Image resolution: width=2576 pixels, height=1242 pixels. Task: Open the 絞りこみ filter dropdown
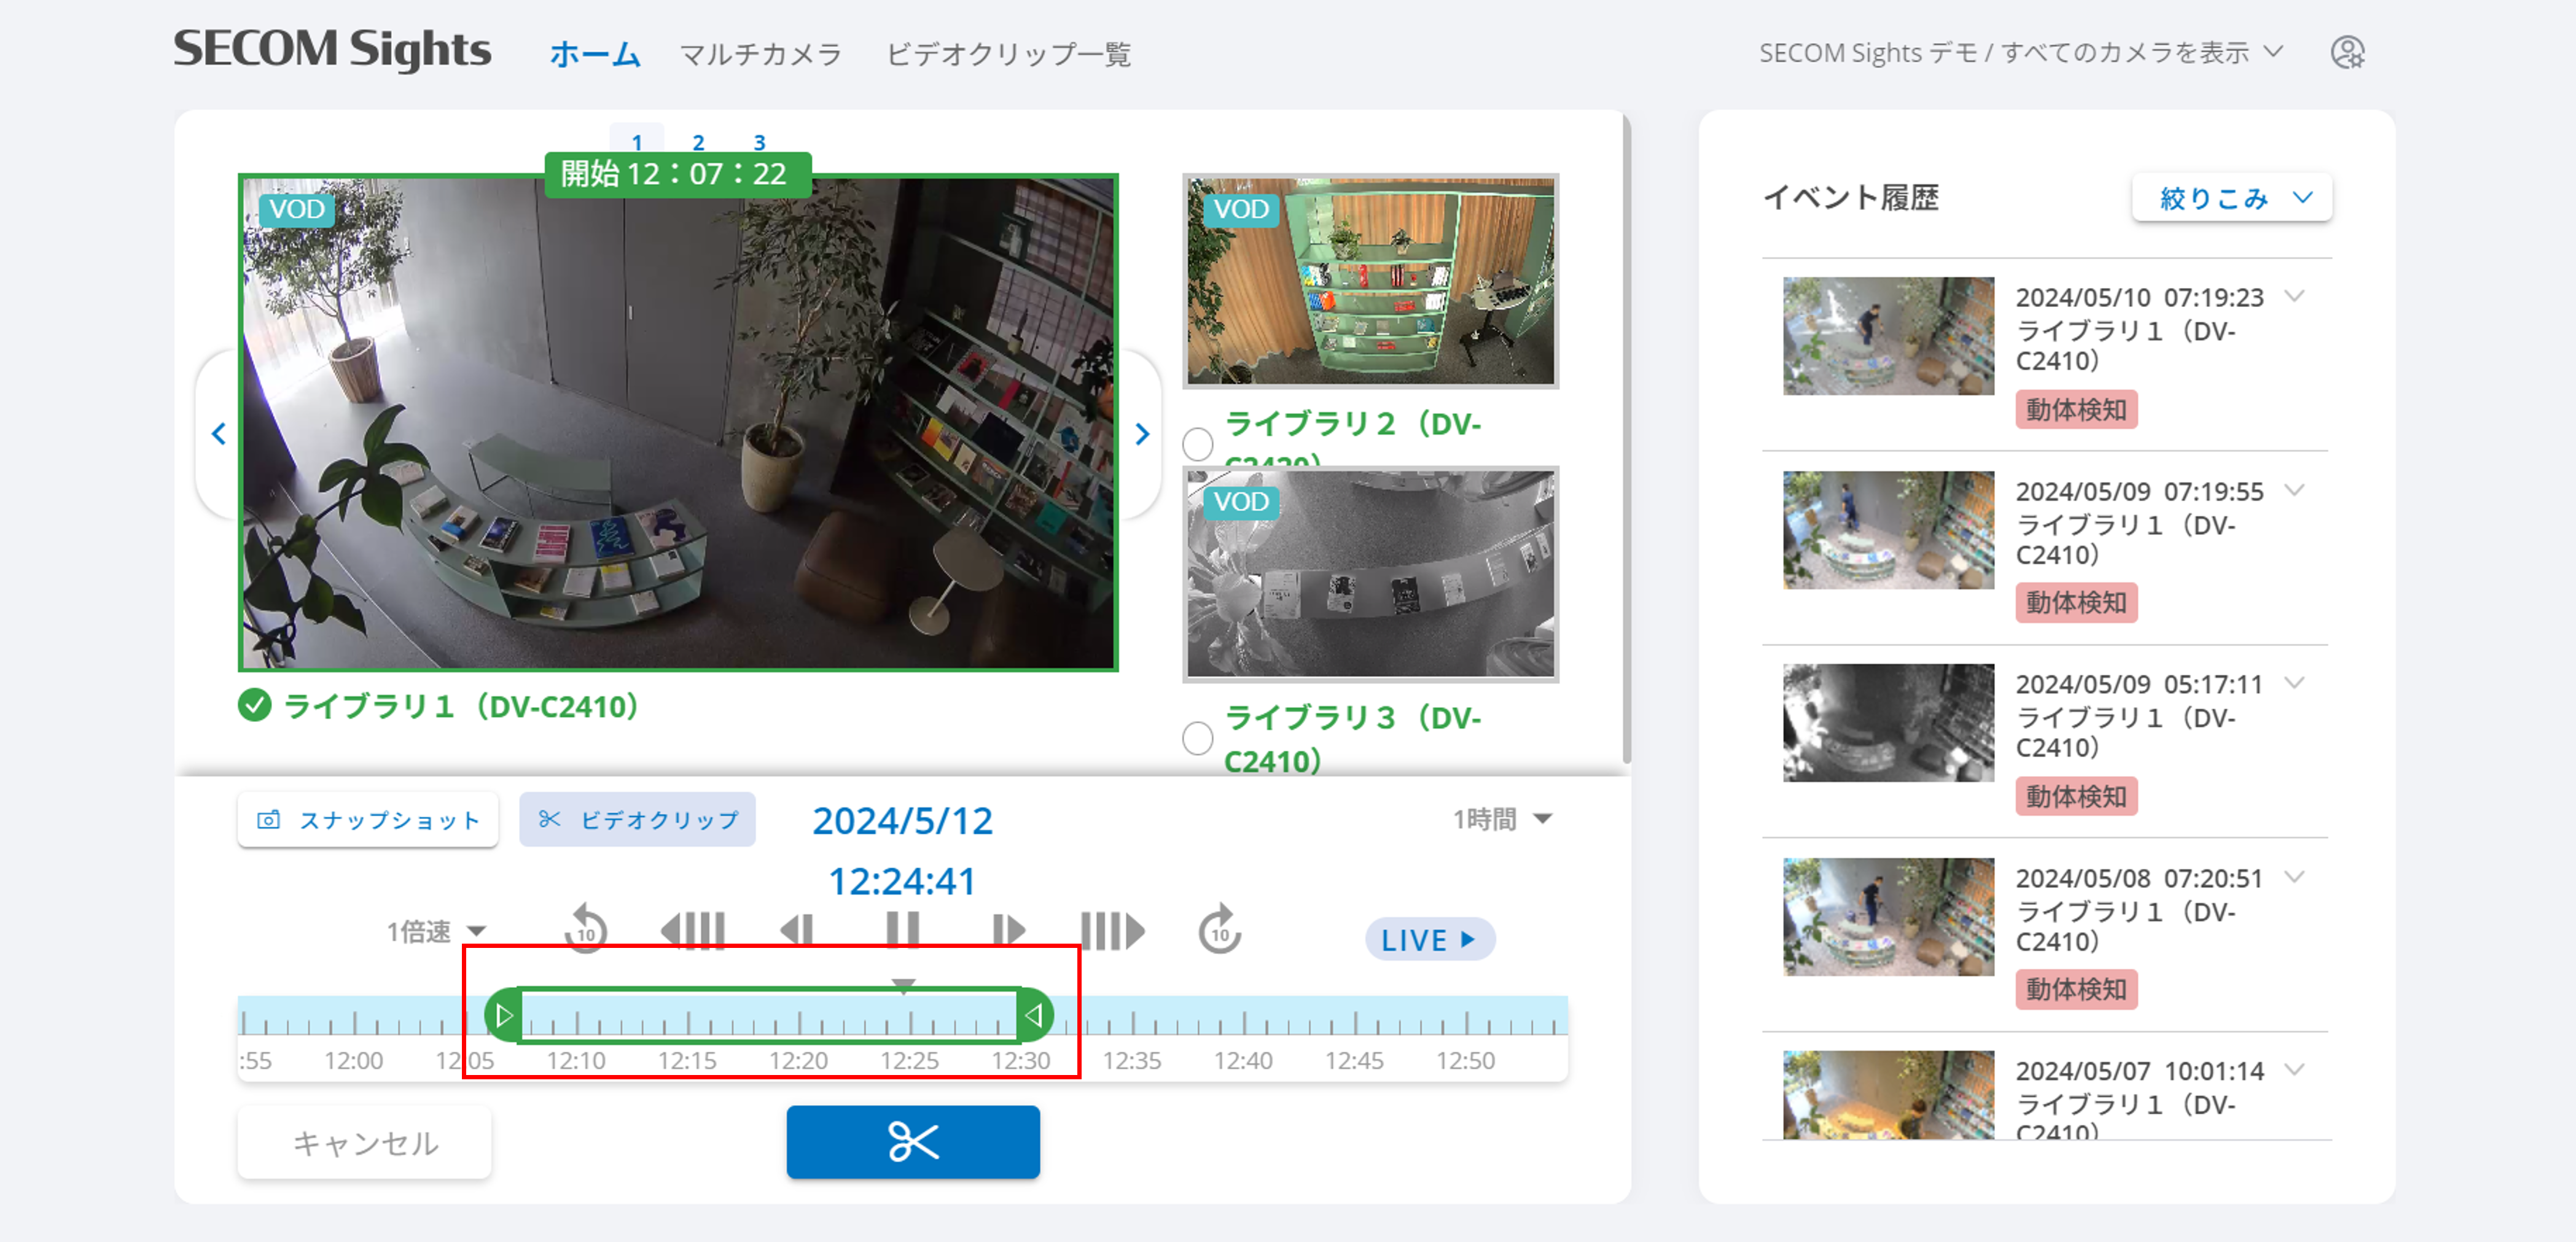click(2232, 198)
